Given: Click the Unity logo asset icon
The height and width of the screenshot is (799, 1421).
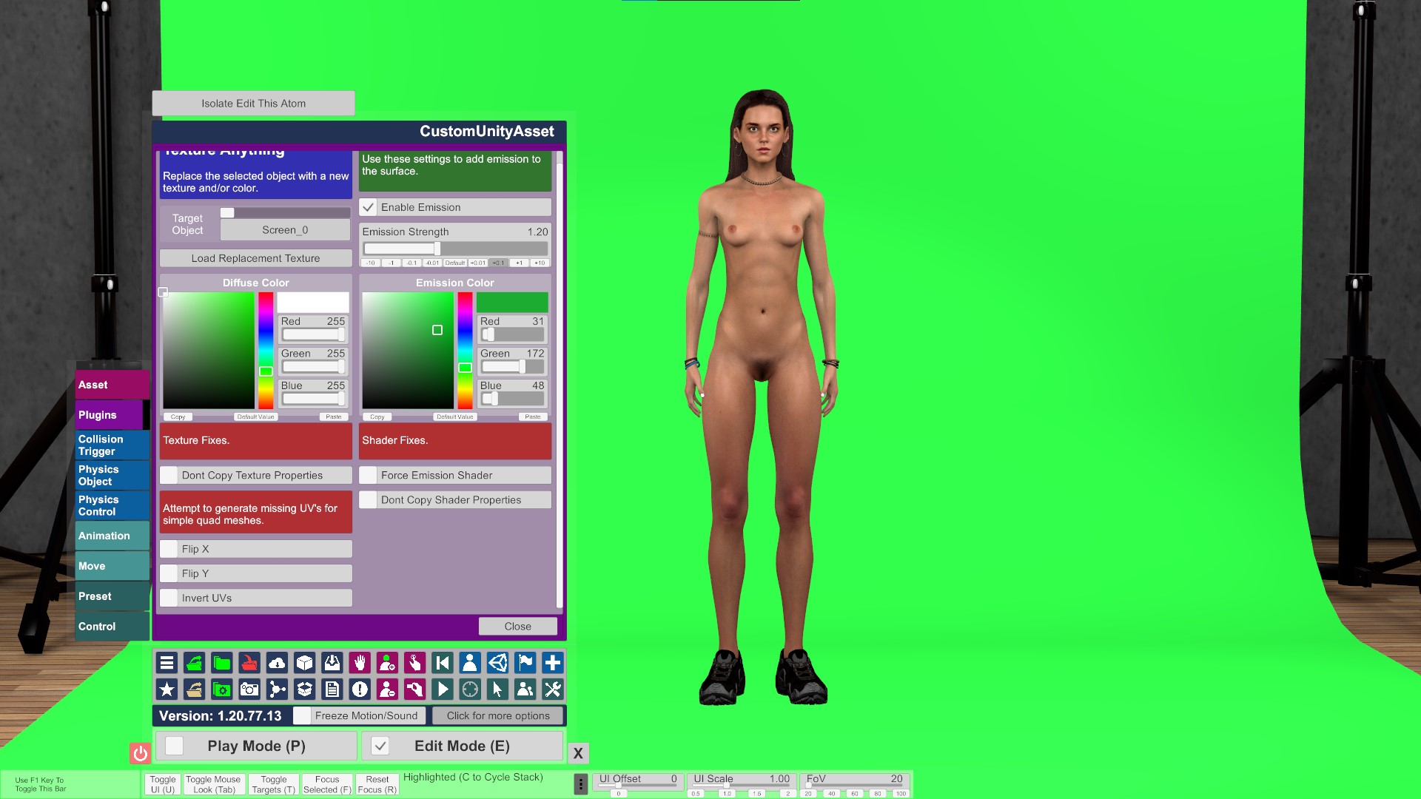Looking at the screenshot, I should pyautogui.click(x=497, y=663).
